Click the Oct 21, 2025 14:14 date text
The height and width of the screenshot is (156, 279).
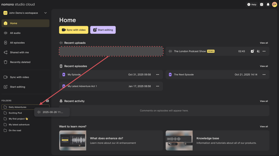(x=246, y=75)
